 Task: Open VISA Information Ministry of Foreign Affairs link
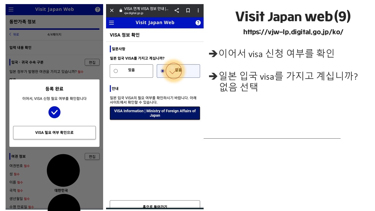tap(155, 113)
